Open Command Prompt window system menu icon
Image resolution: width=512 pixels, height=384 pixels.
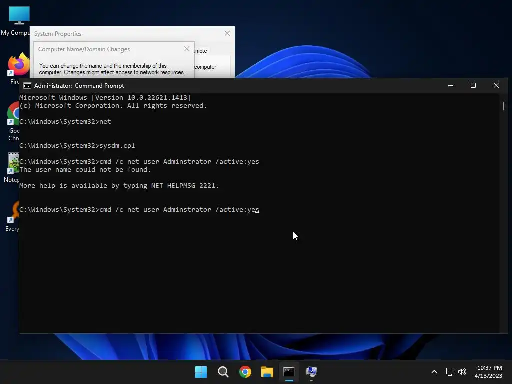click(x=27, y=86)
